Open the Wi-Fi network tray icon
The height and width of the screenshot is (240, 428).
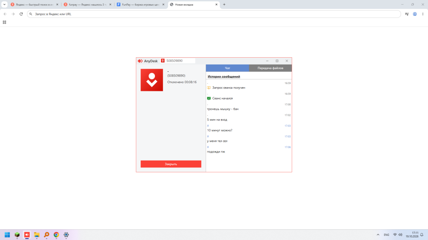[395, 235]
